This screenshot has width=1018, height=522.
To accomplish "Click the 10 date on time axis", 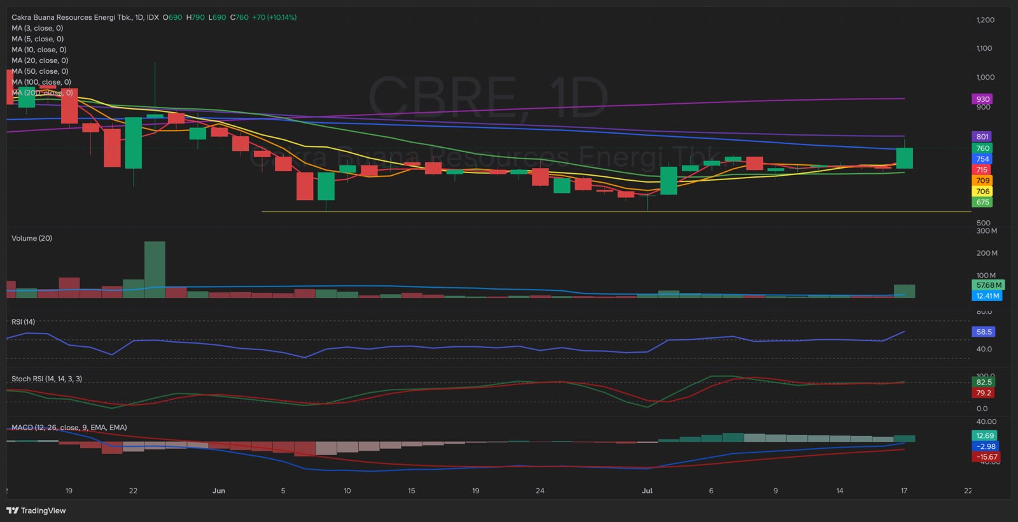I will [x=347, y=491].
